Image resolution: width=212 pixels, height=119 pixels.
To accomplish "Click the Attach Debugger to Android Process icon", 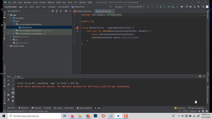I will [x=173, y=7].
